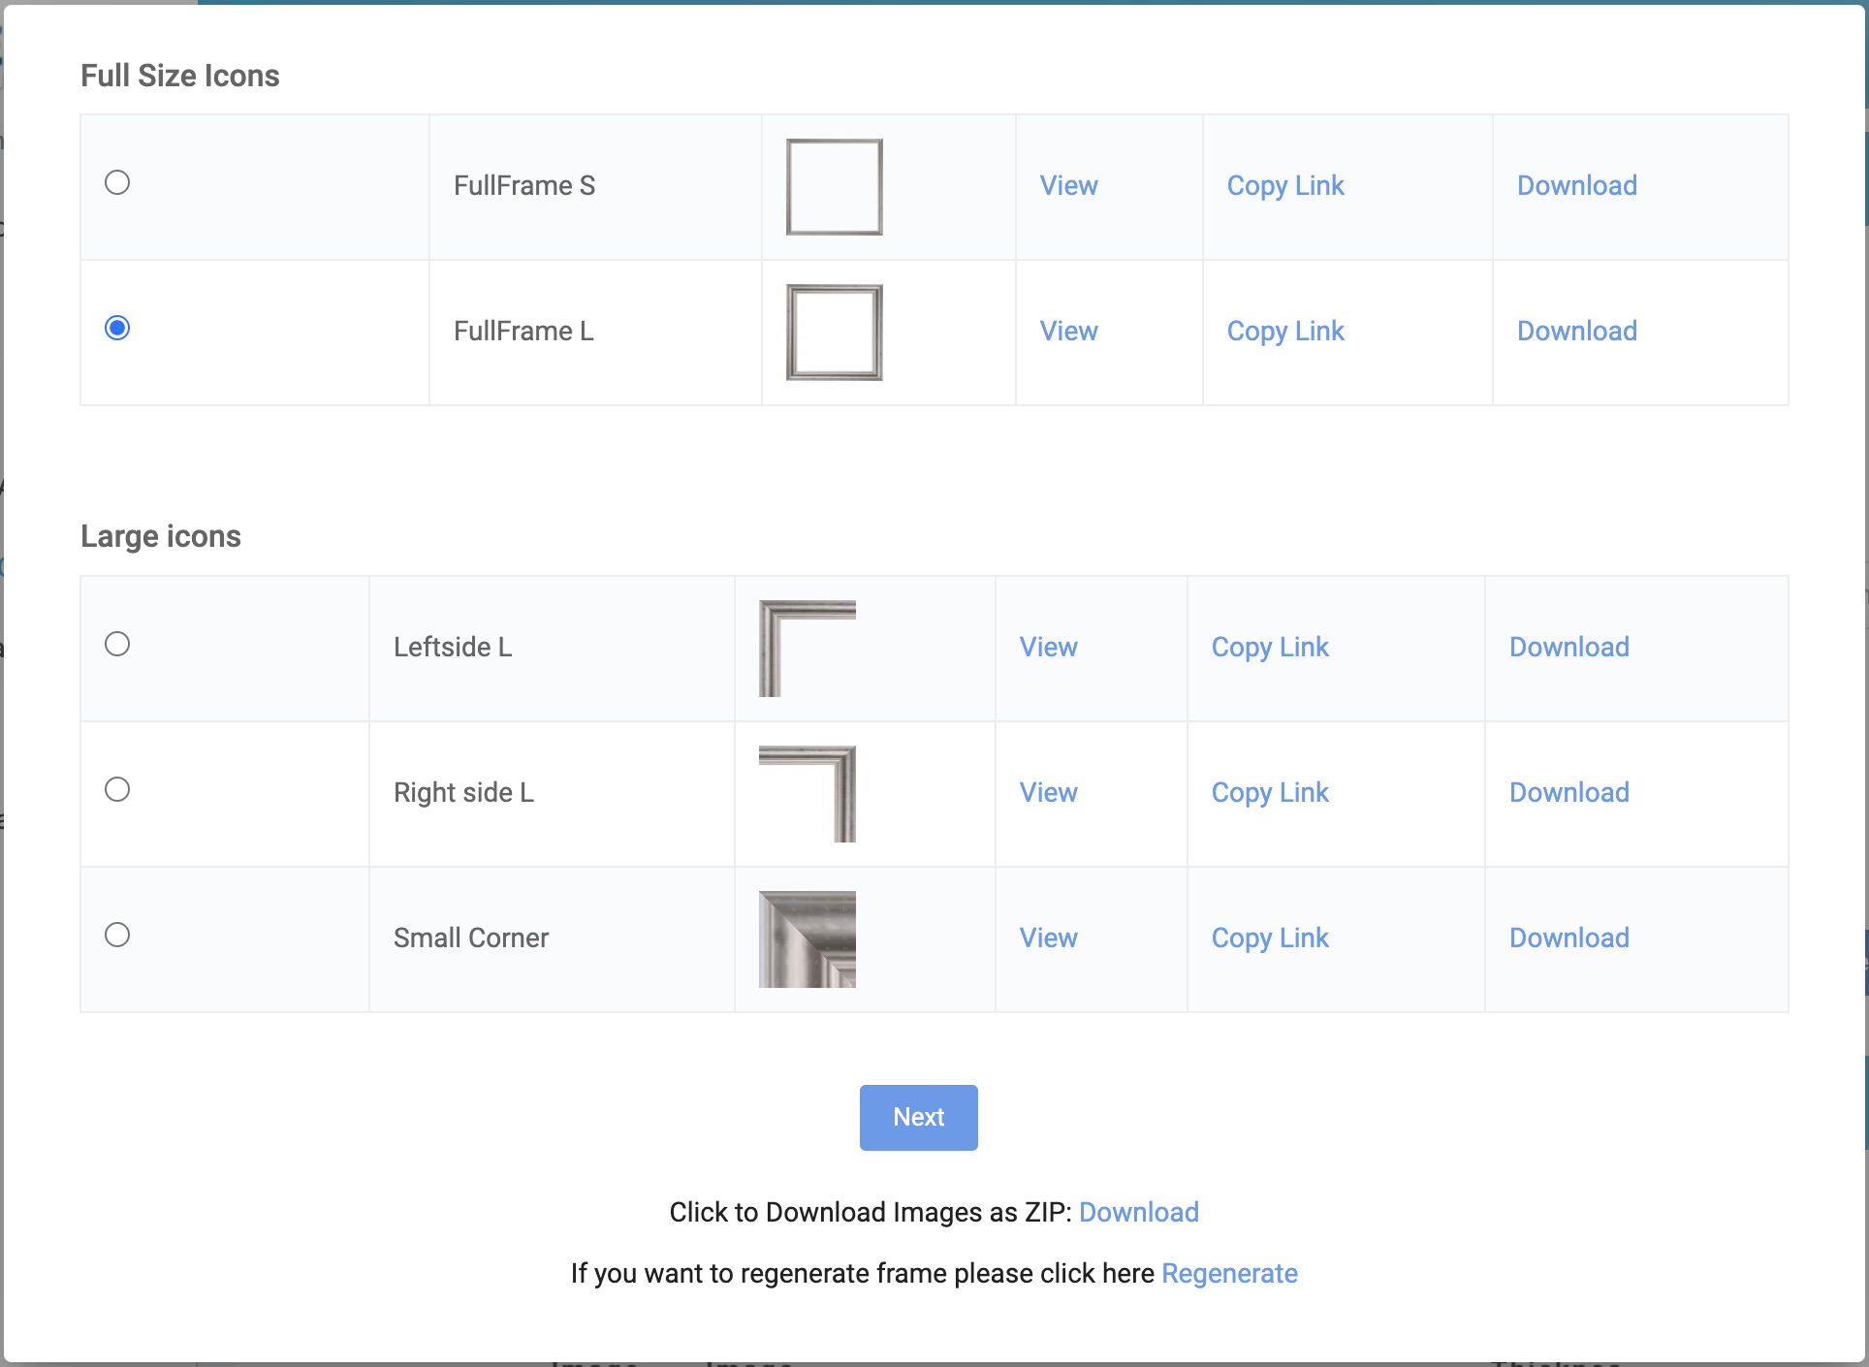Click the 'Right side L' name cell

552,794
